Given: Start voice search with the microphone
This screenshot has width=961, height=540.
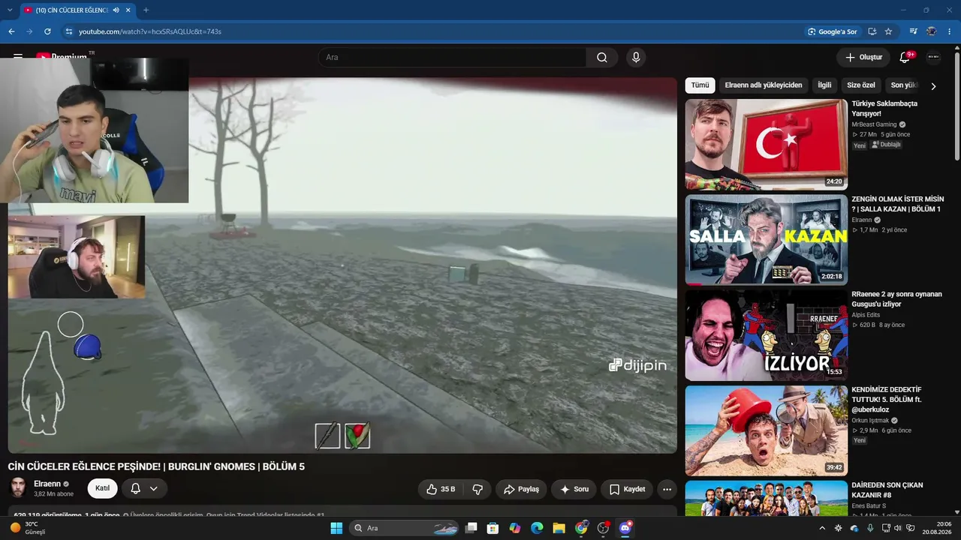Looking at the screenshot, I should [x=636, y=57].
